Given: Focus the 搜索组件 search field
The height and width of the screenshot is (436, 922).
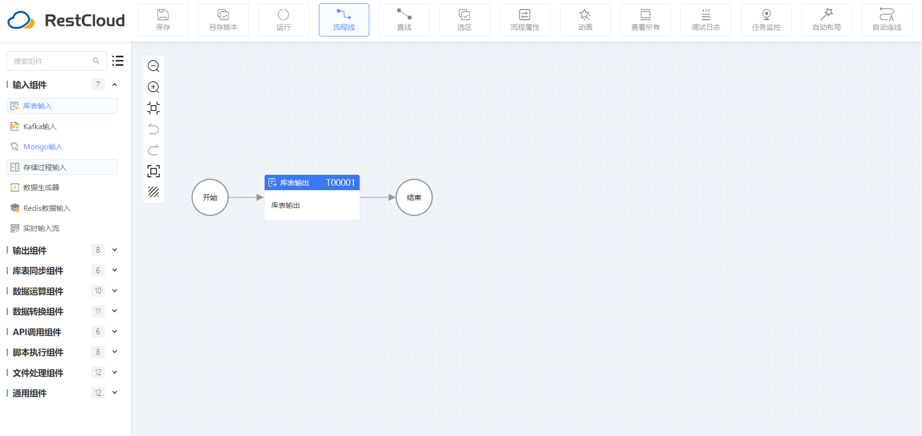Looking at the screenshot, I should [57, 61].
